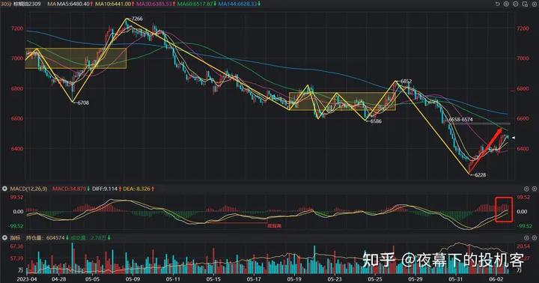The width and height of the screenshot is (539, 283).
Task: Click the 6852 peak price label
Action: (406, 81)
